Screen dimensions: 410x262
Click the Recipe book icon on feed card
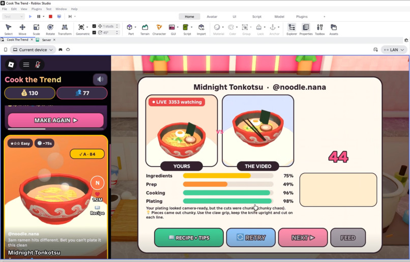[x=97, y=208]
